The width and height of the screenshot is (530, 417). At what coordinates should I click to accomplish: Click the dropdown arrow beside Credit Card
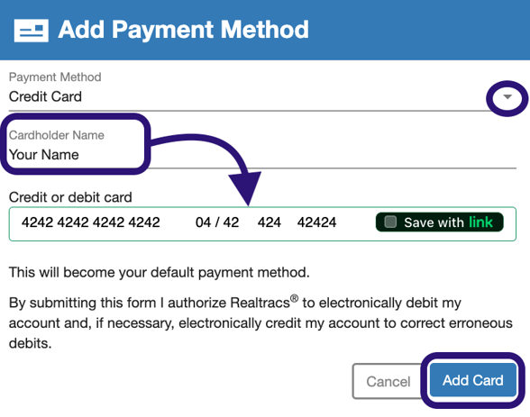pyautogui.click(x=507, y=97)
